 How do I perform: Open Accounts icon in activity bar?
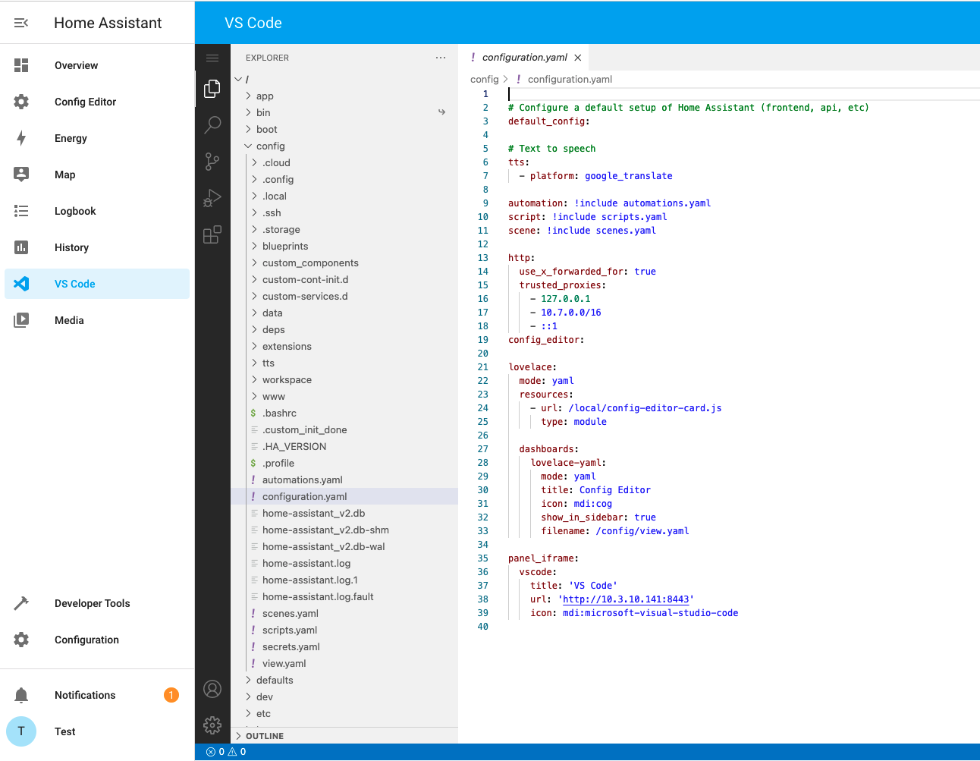[212, 689]
